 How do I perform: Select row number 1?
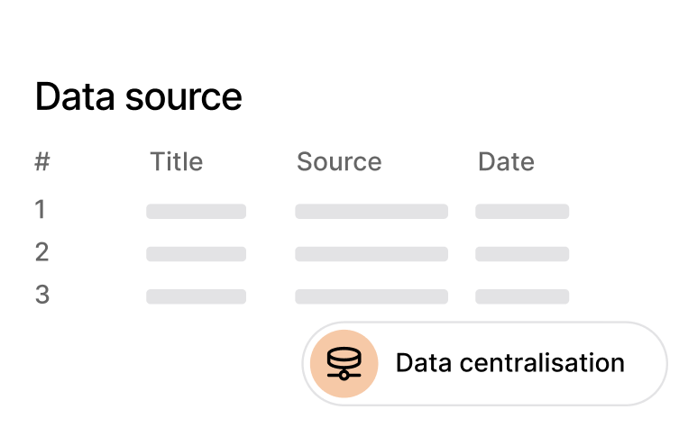(x=41, y=210)
